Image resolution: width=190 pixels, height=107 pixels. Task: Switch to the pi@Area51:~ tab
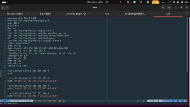[46, 14]
